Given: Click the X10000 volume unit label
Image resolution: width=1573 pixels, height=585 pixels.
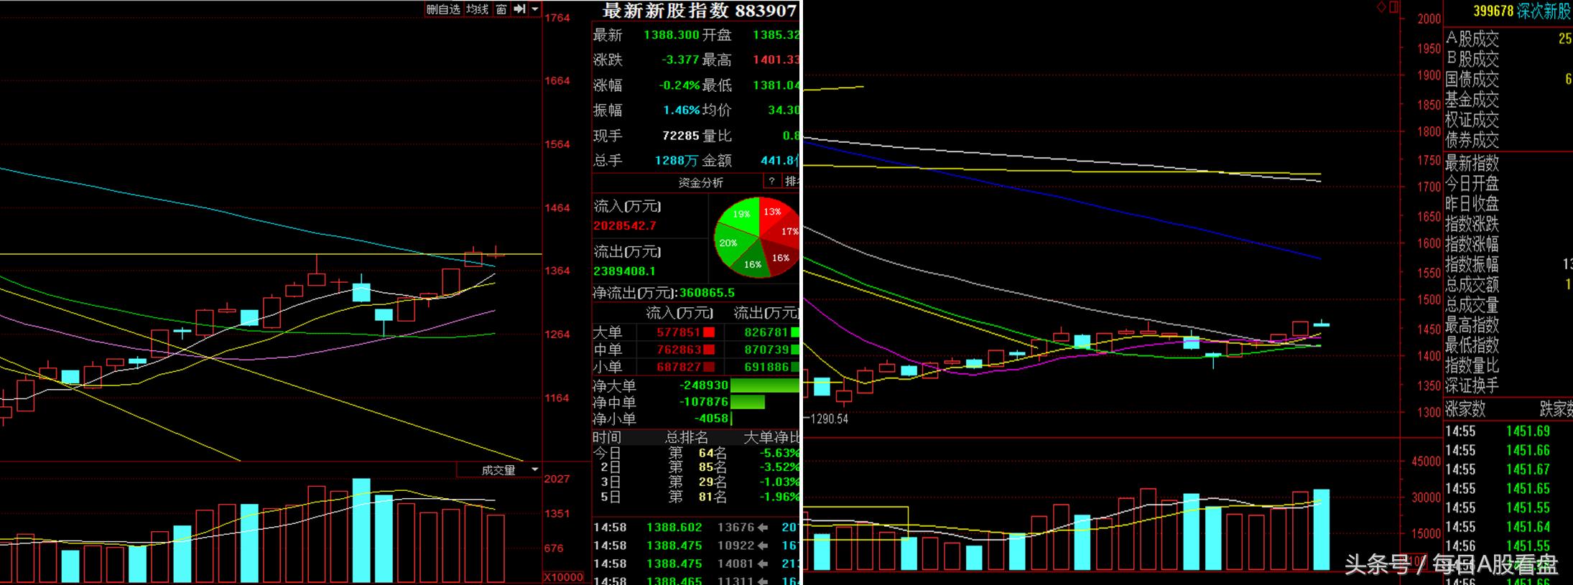Looking at the screenshot, I should tap(564, 577).
